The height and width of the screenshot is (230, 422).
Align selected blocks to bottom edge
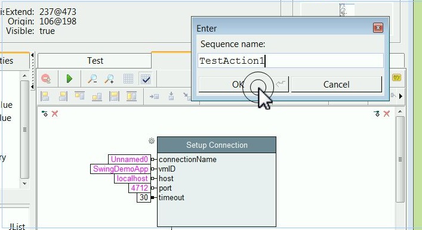click(x=97, y=96)
